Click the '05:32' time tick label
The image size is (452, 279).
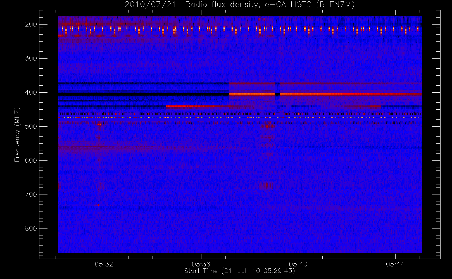coord(104,264)
